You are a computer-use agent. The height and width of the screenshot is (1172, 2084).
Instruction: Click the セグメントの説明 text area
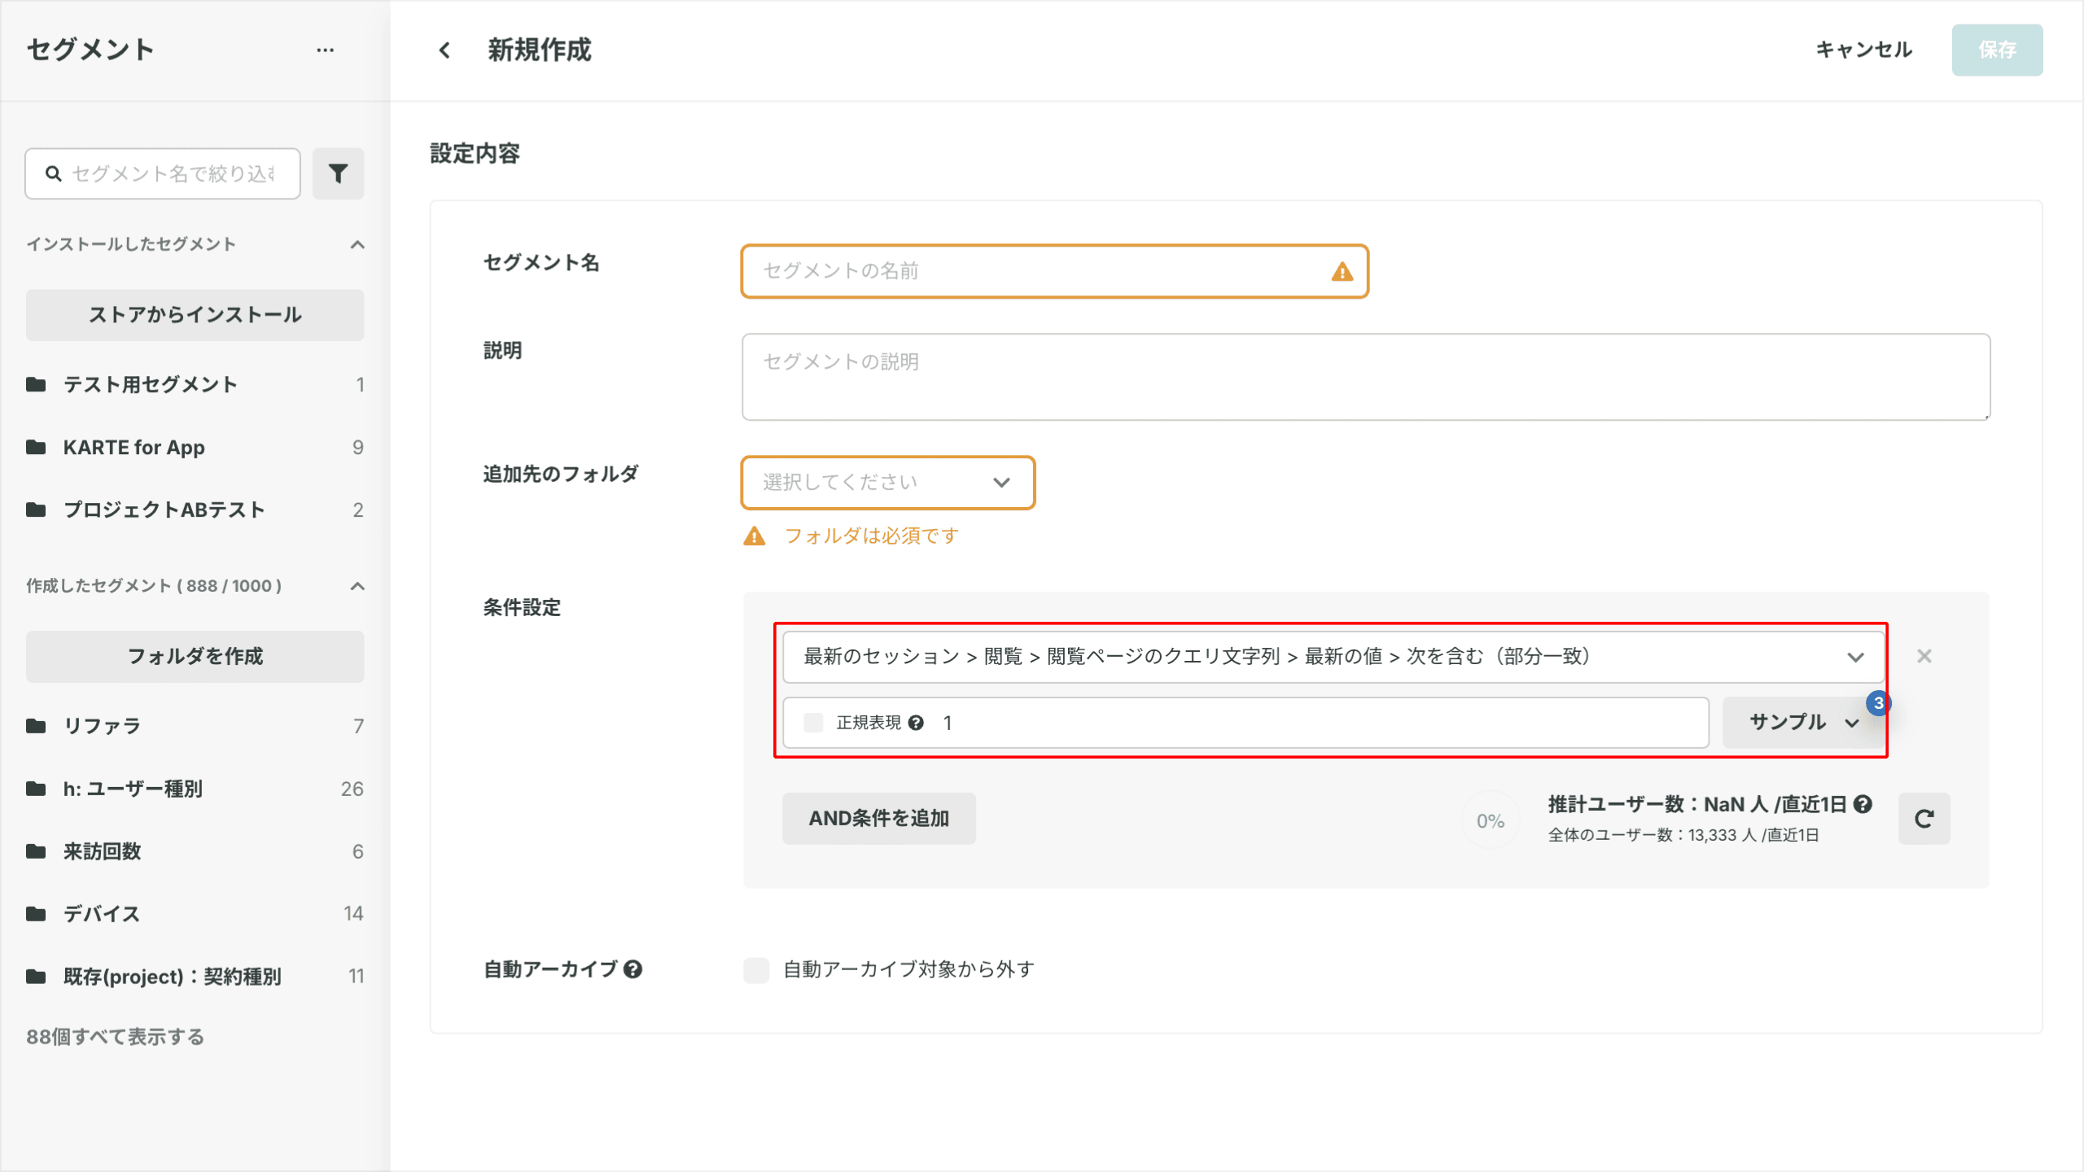(x=1365, y=377)
